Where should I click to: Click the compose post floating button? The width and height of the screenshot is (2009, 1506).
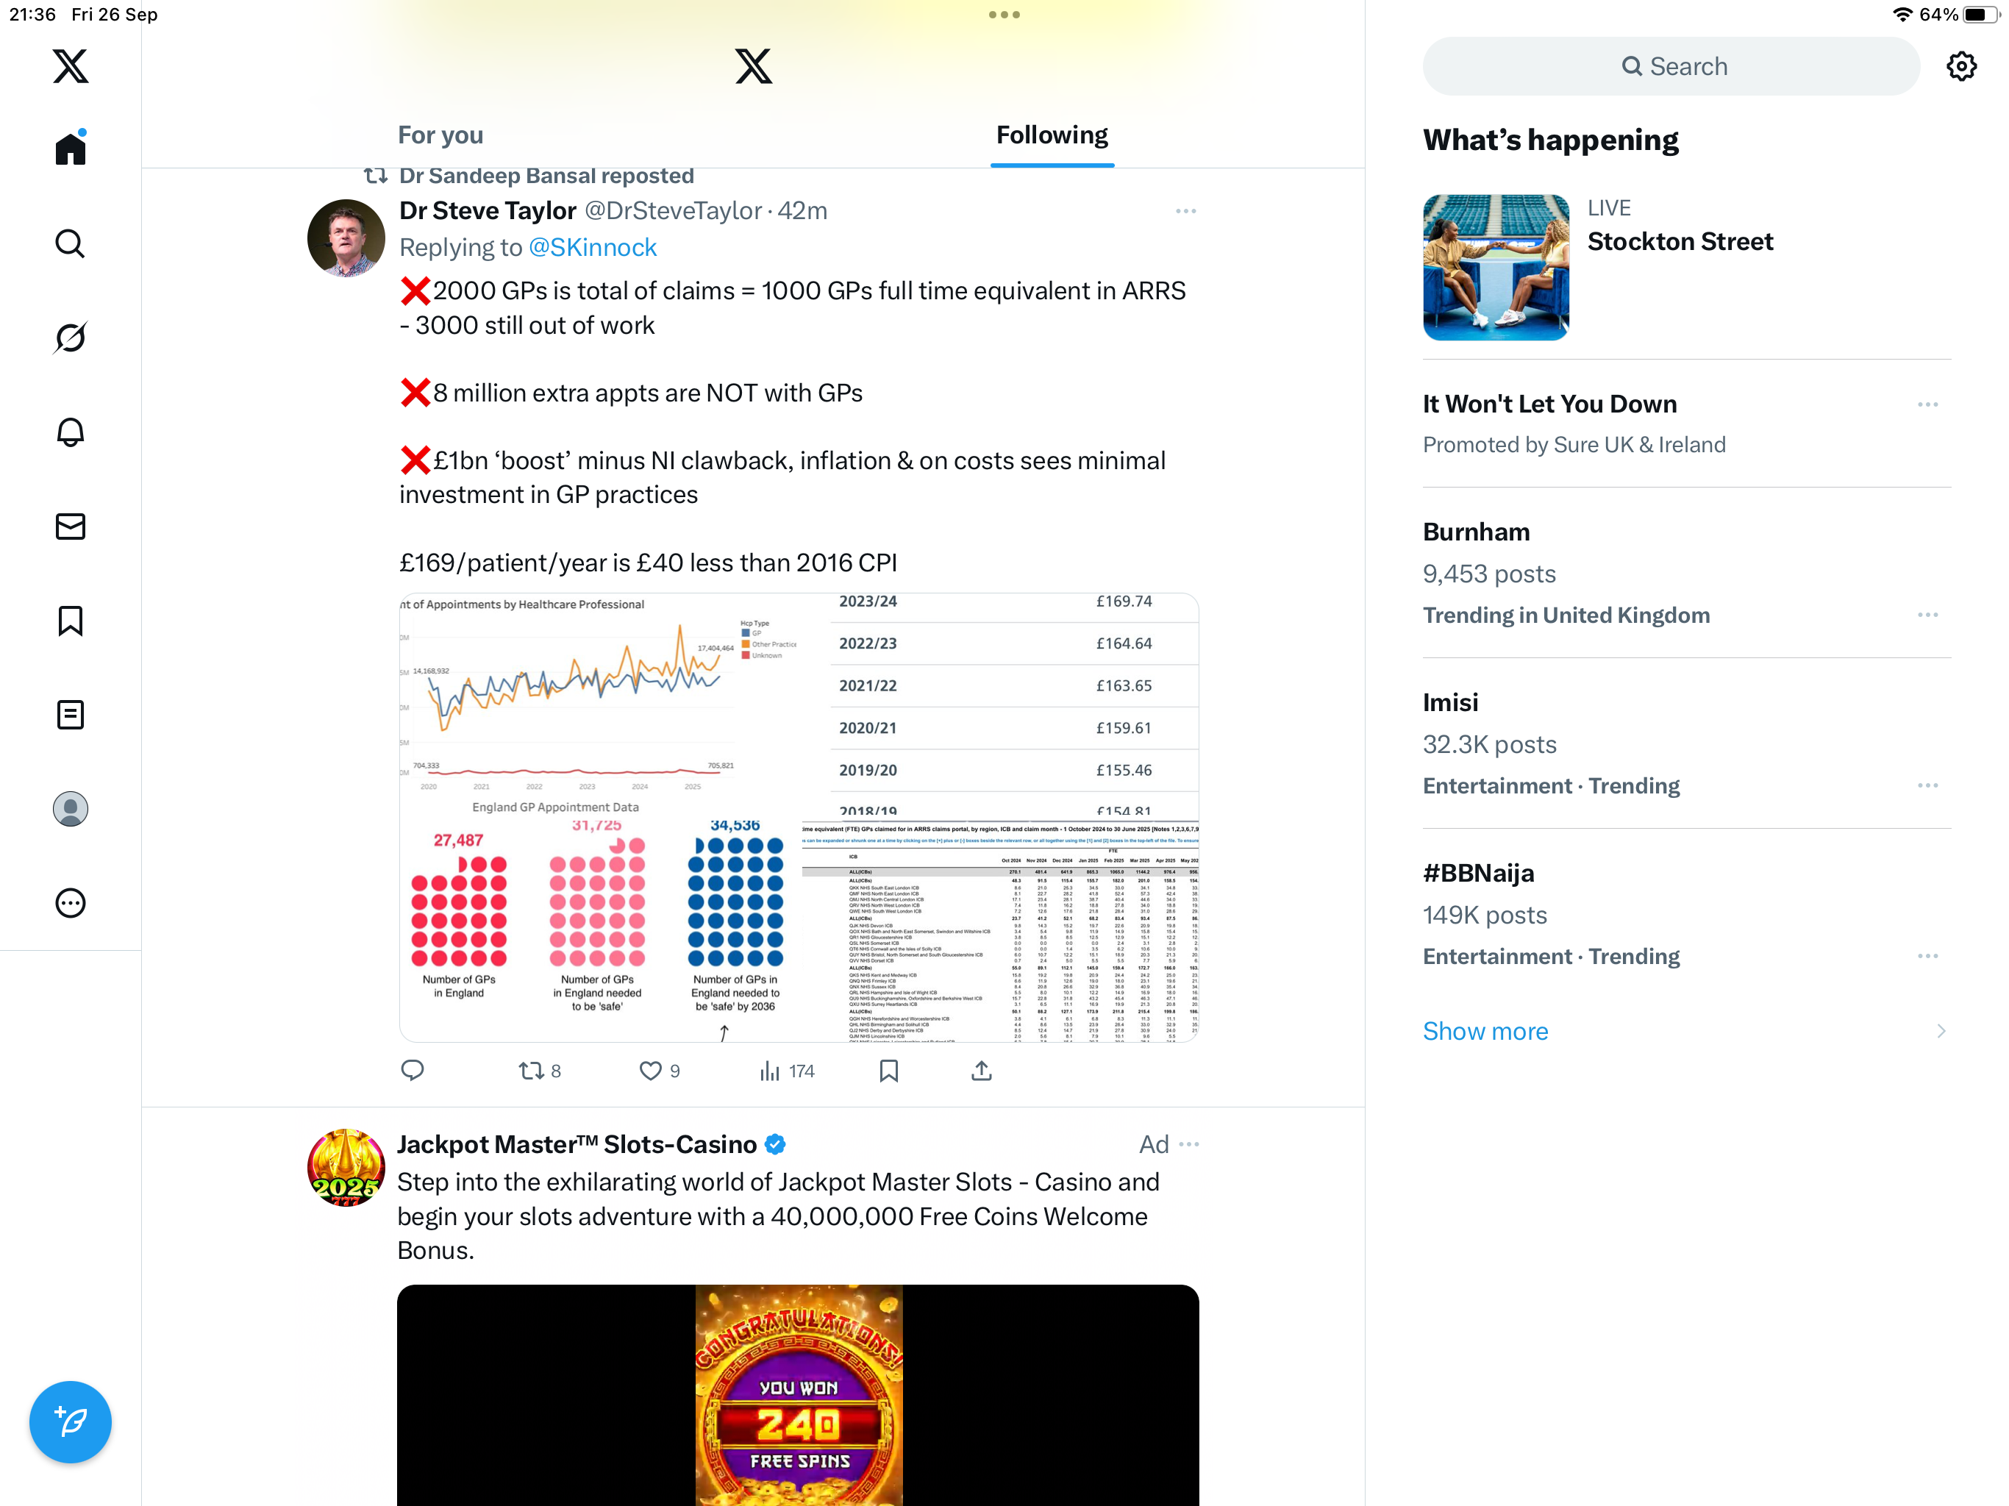click(70, 1421)
